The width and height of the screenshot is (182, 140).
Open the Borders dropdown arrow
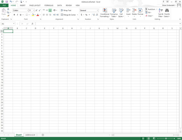29,15
